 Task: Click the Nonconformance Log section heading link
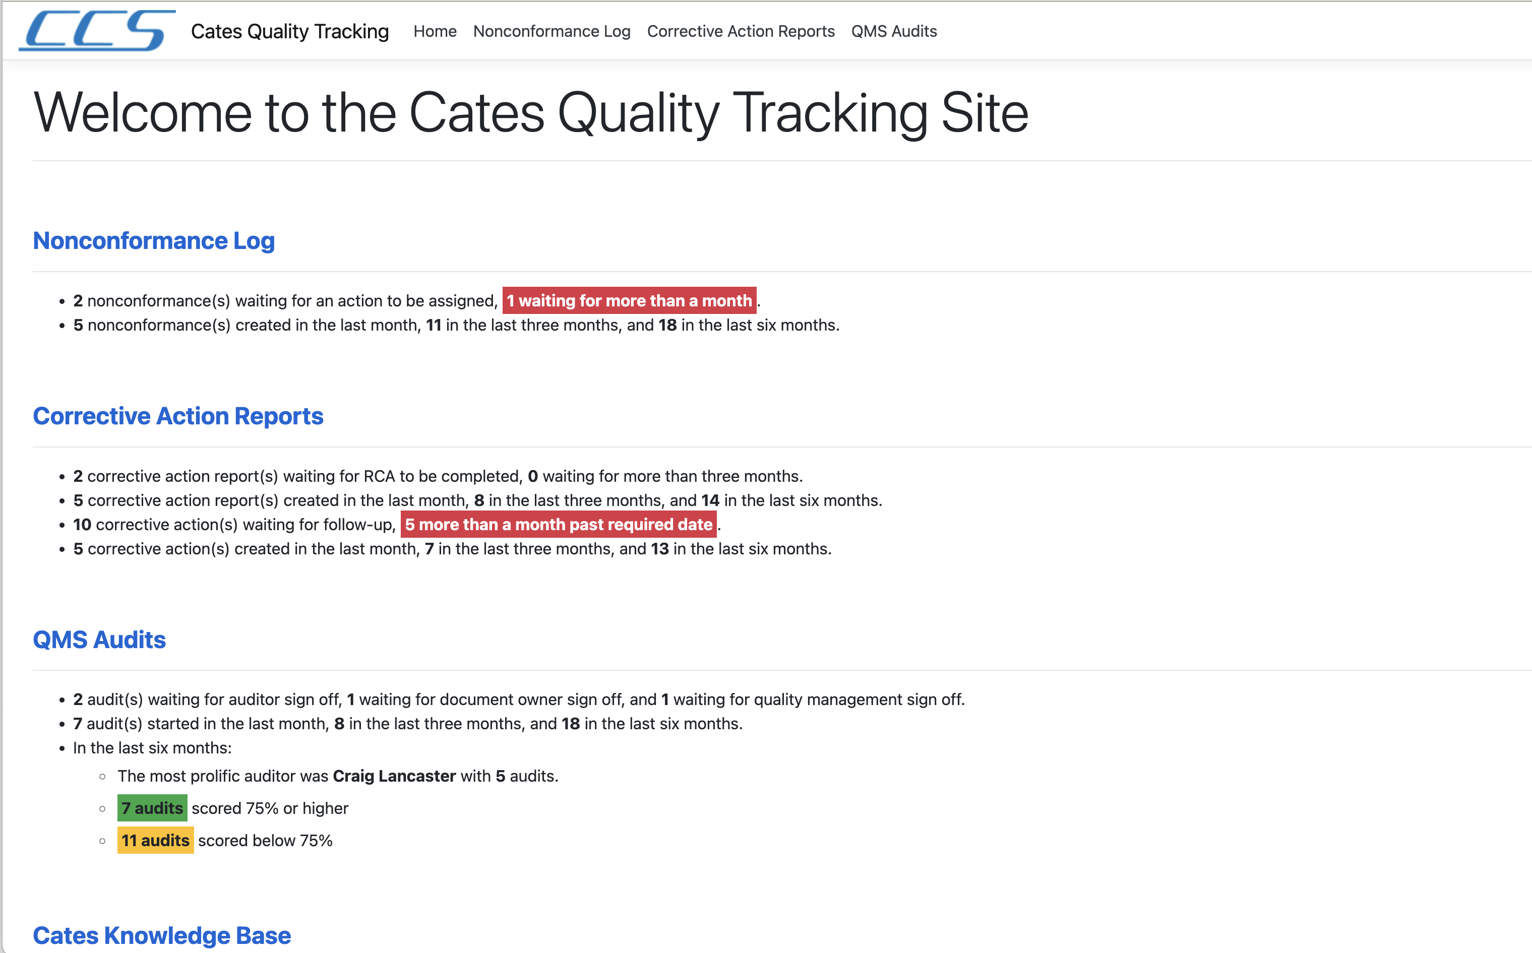tap(153, 241)
